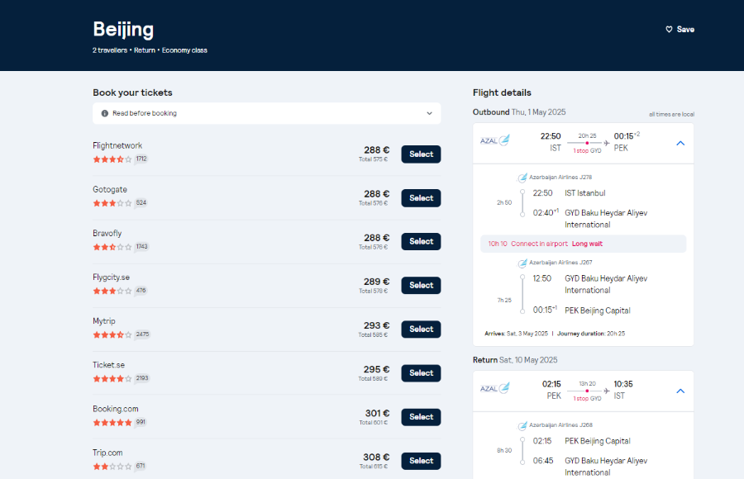Screen dimensions: 744x479
Task: Click the Flightnetwork star rating
Action: click(112, 159)
